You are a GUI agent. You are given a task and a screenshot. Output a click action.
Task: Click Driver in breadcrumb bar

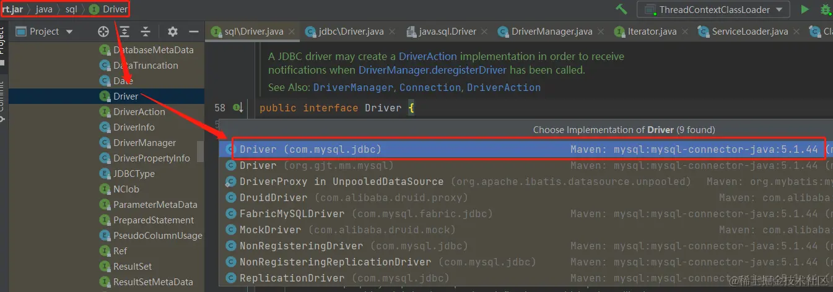point(108,9)
